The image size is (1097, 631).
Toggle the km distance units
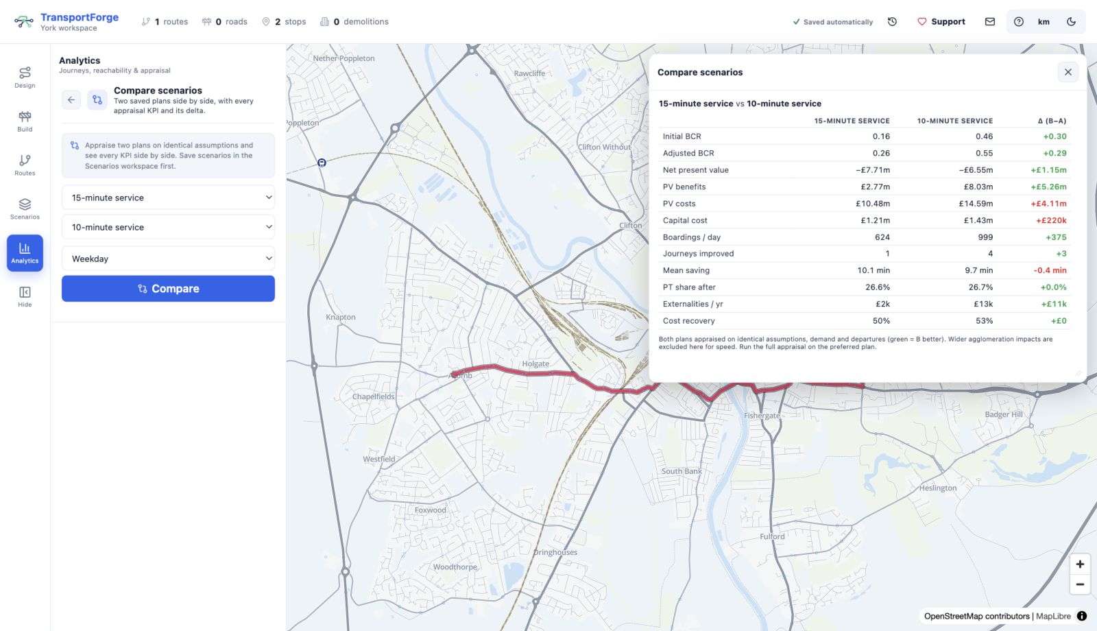coord(1044,22)
